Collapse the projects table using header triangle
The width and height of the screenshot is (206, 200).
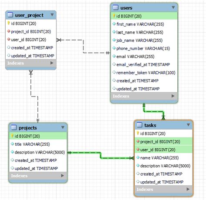pyautogui.click(x=63, y=127)
